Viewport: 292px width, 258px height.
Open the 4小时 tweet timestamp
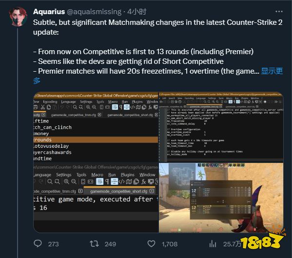(137, 12)
